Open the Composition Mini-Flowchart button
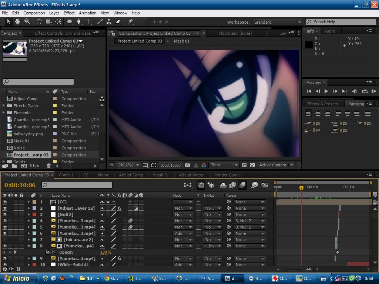Viewport: 379px width, 284px height. tap(188, 185)
